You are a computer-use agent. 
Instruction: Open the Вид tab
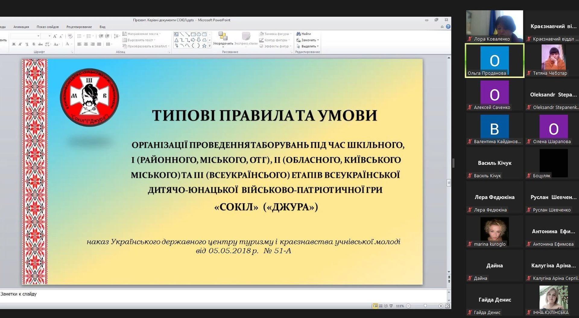103,27
